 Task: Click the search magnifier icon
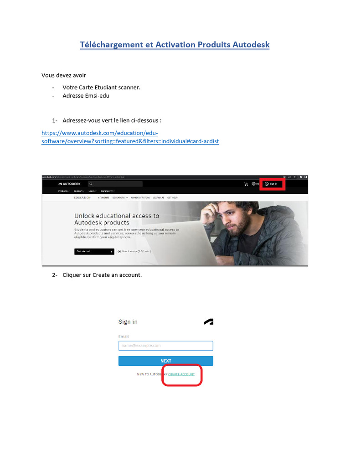[x=91, y=184]
